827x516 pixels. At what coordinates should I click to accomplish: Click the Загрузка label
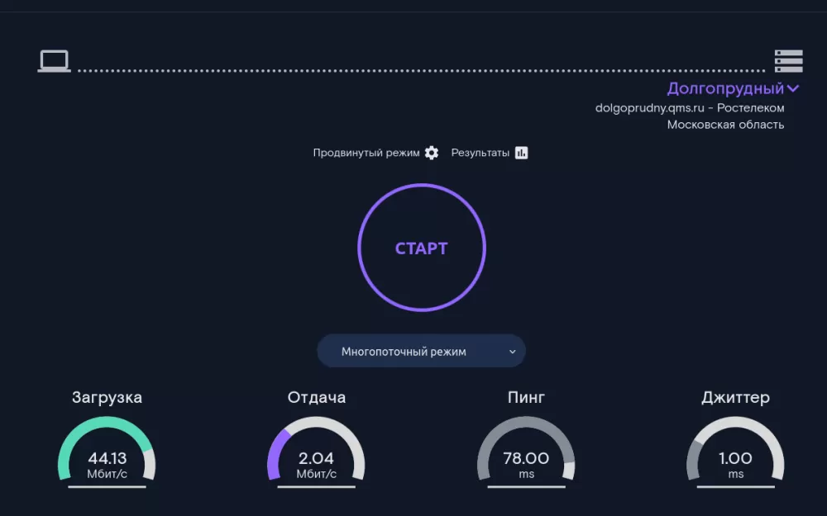107,397
